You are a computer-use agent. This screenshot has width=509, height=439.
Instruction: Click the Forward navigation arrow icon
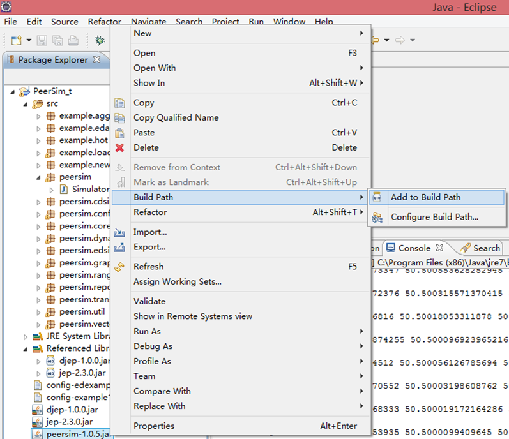point(400,40)
